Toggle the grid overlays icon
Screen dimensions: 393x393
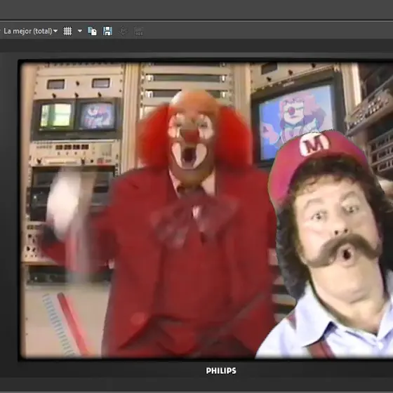[67, 31]
